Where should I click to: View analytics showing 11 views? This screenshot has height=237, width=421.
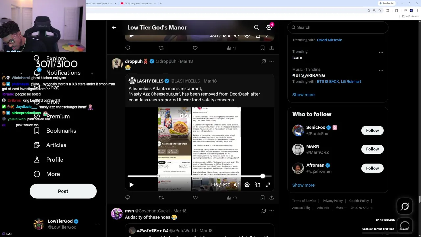(232, 48)
